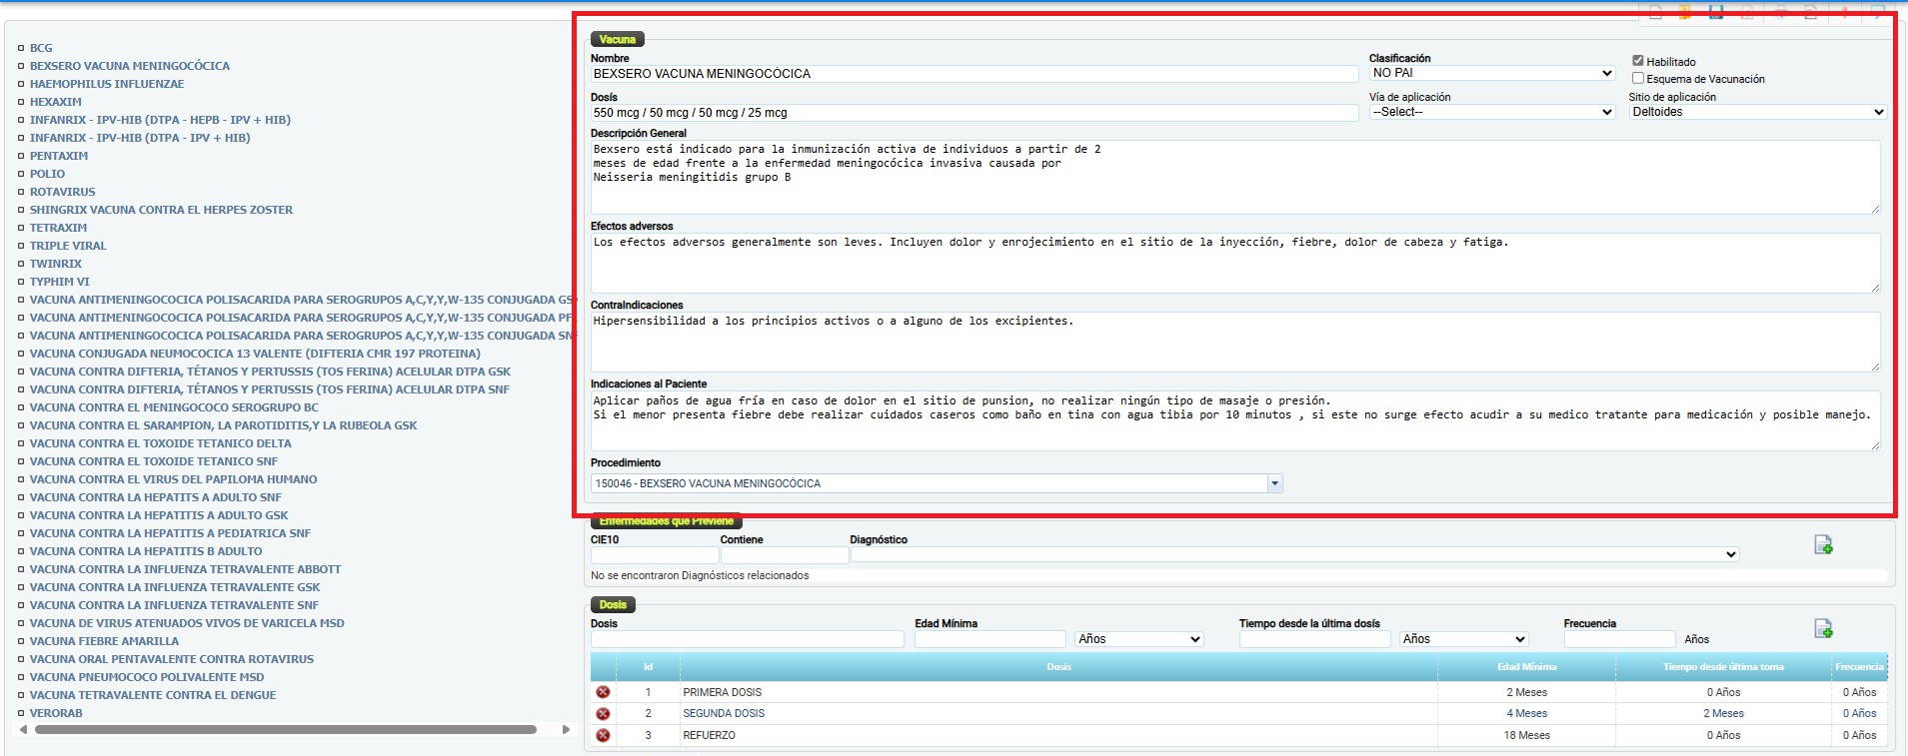Open VACUNA ORAL PENTAVALENTE CONTRA ROTAVIRUS
Image resolution: width=1908 pixels, height=756 pixels.
pos(172,659)
